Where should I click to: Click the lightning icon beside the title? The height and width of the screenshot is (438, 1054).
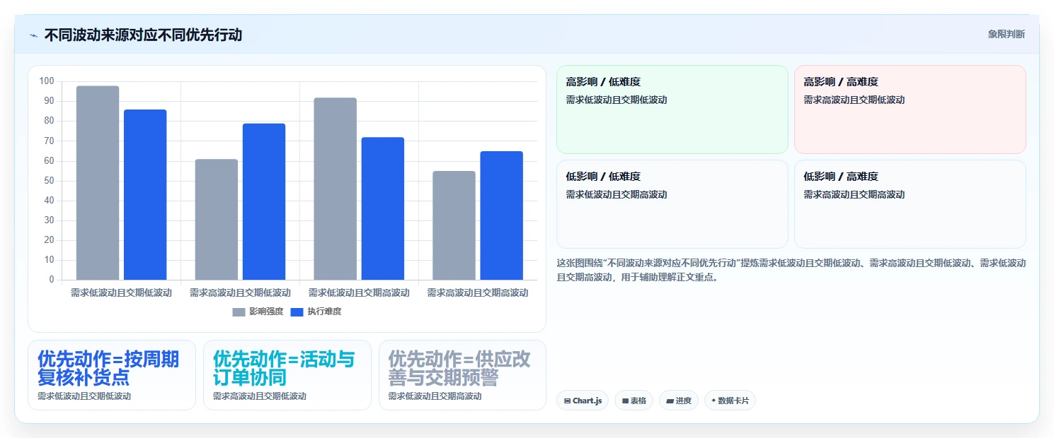tap(33, 35)
